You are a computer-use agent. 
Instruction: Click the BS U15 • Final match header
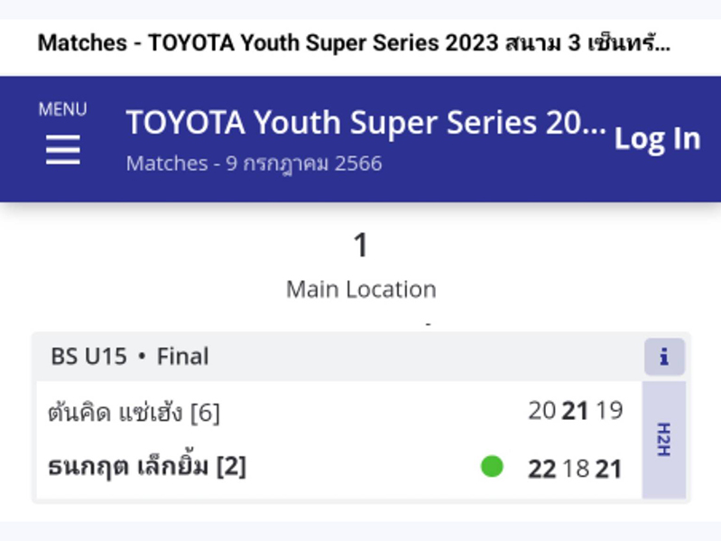(x=130, y=357)
